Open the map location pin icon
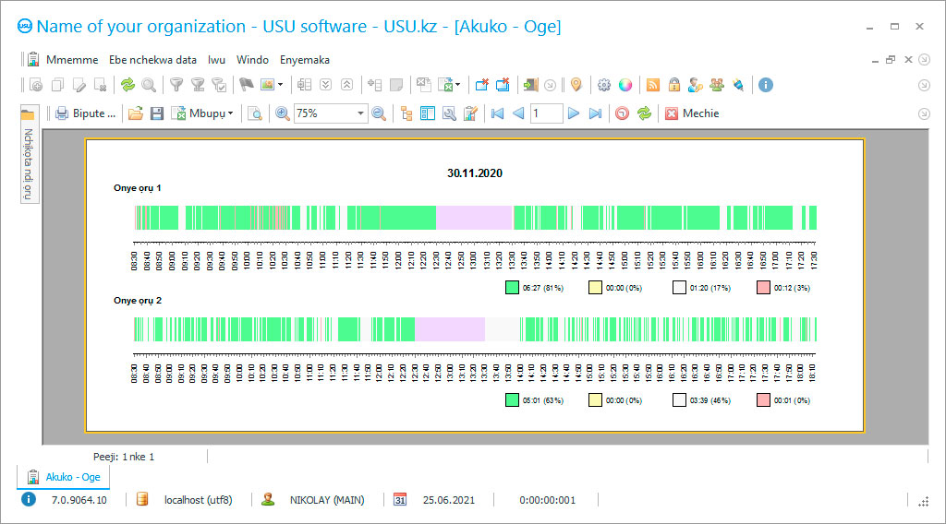 tap(576, 85)
